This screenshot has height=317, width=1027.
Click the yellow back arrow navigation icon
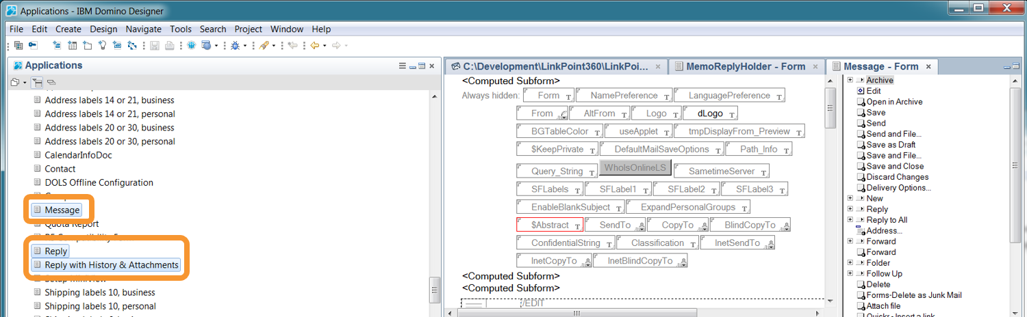pyautogui.click(x=315, y=46)
